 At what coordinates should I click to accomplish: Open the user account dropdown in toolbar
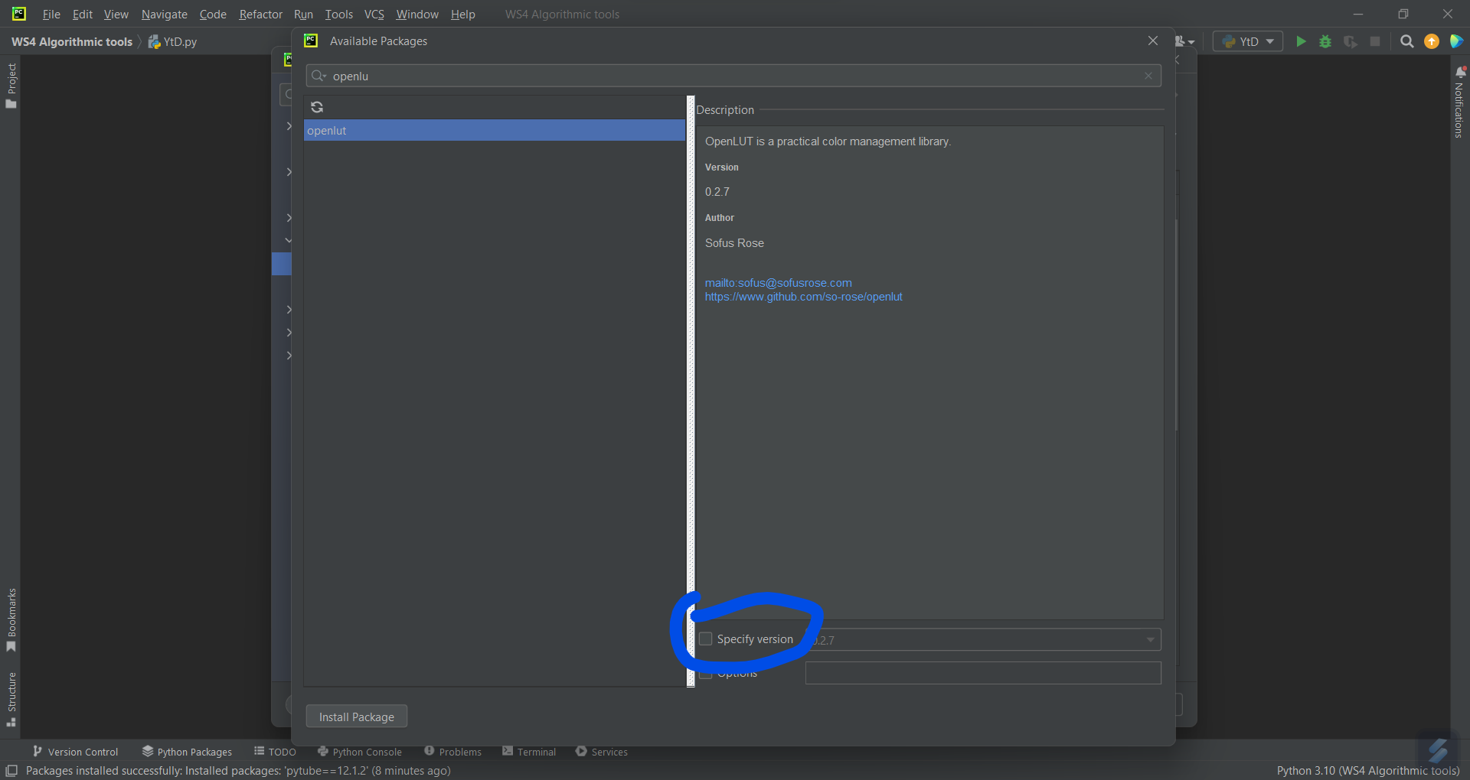coord(1185,41)
